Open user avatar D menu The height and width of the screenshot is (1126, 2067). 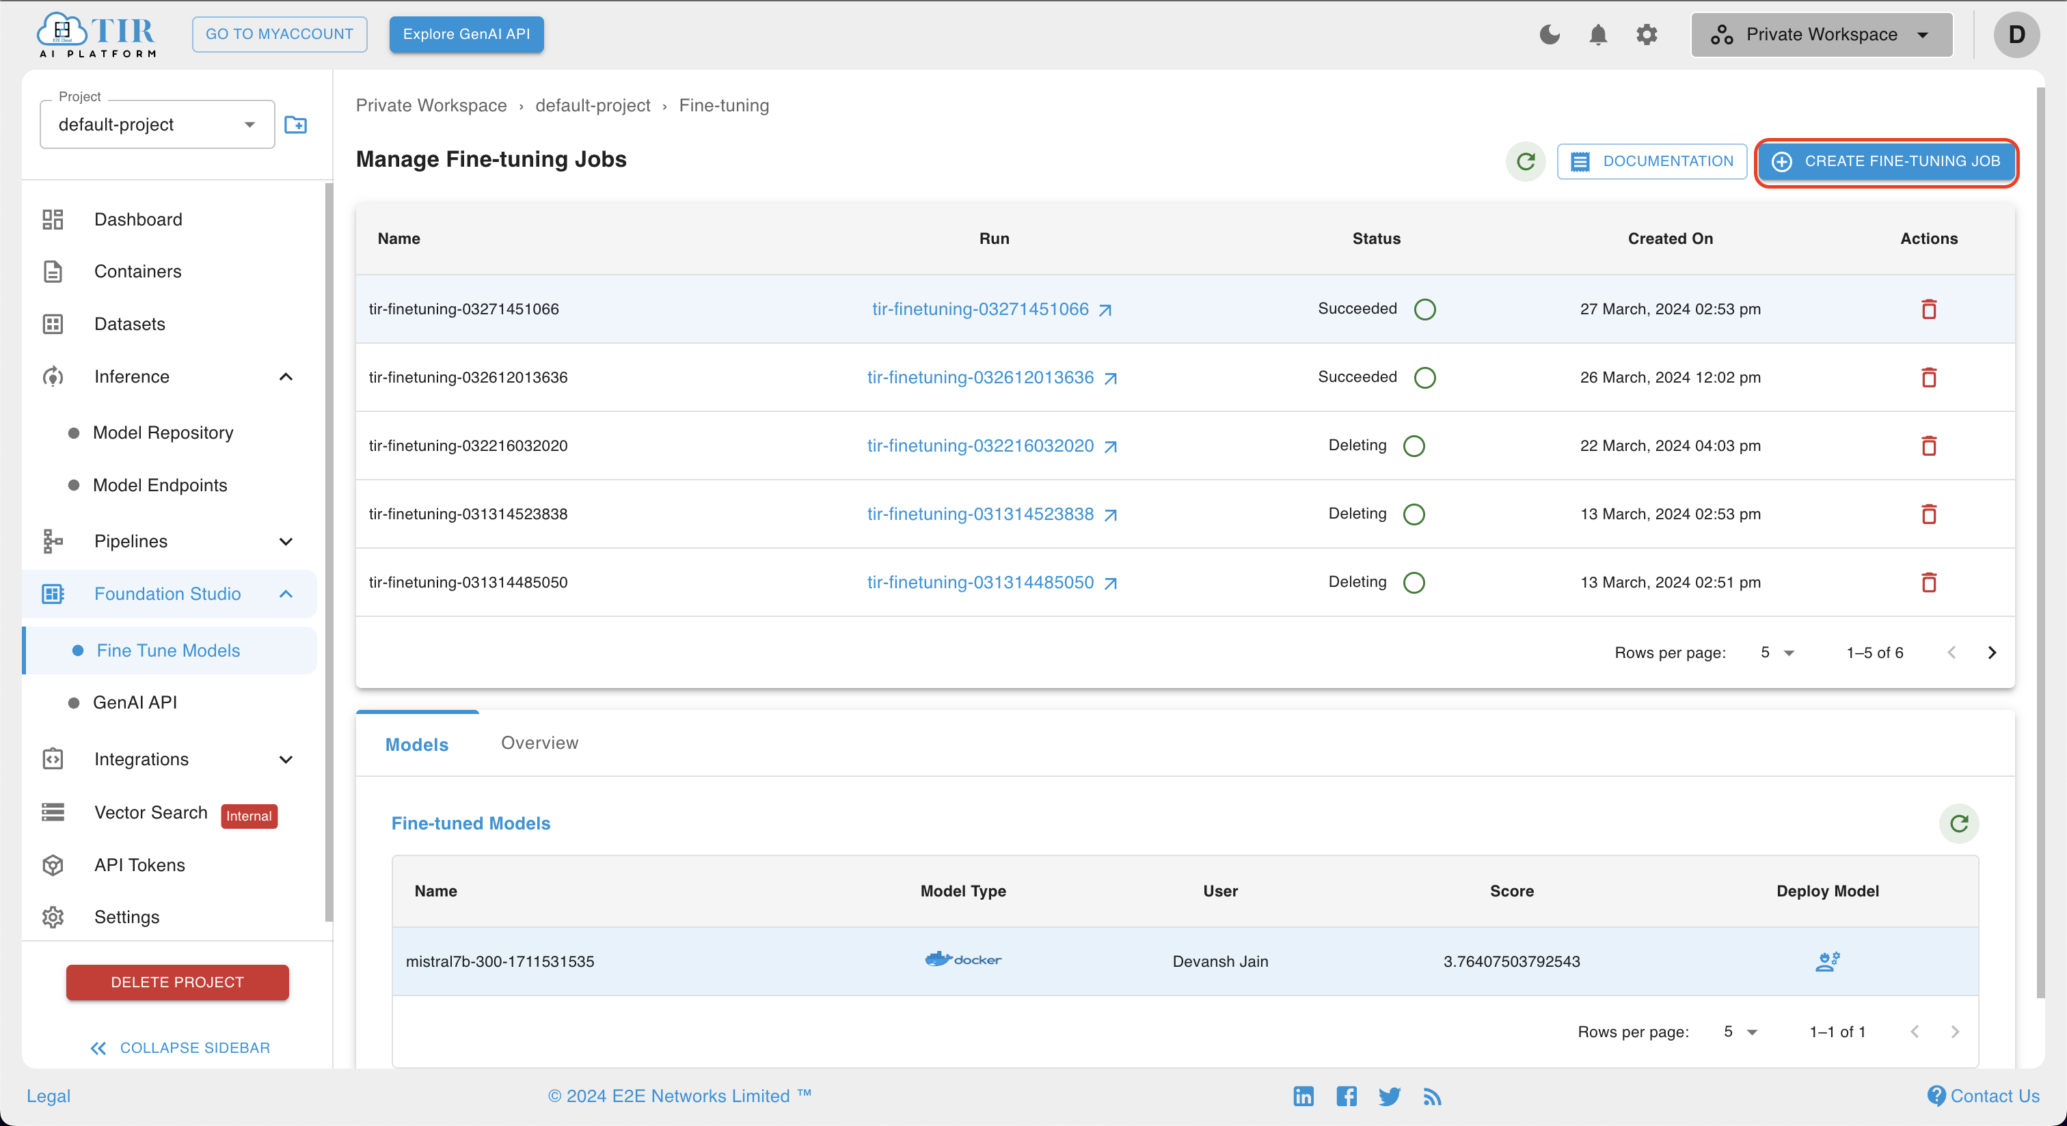pyautogui.click(x=2016, y=34)
